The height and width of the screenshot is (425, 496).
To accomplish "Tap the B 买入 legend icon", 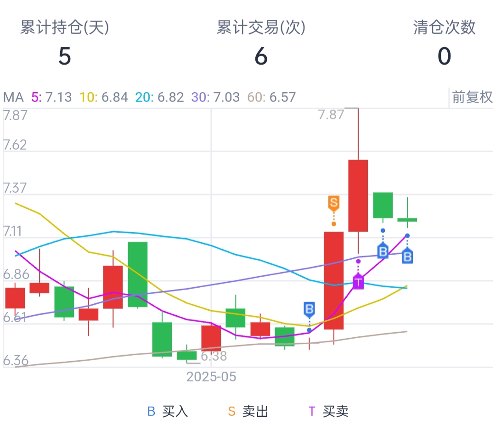I will (x=152, y=411).
